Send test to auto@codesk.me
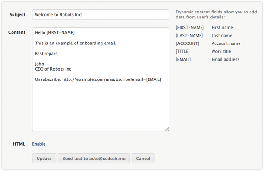The image size is (264, 171). 94,158
